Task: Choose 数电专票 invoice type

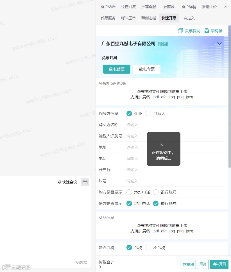Action: coord(147,69)
